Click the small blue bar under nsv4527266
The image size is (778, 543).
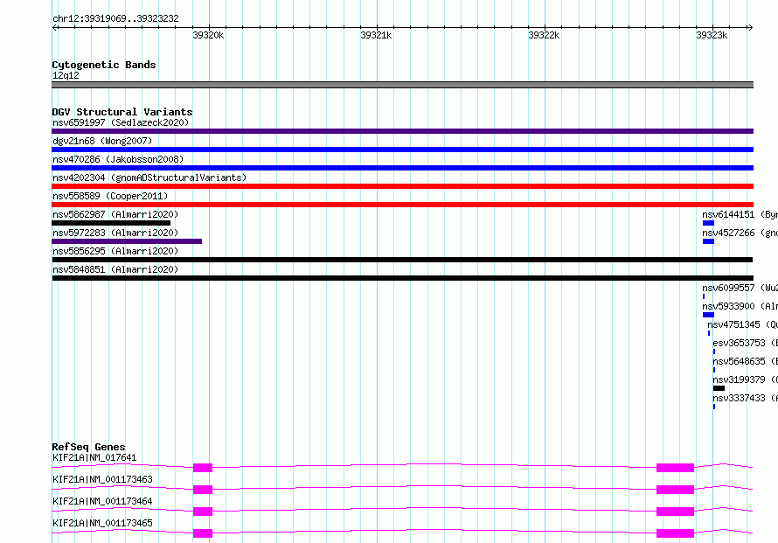tap(709, 241)
